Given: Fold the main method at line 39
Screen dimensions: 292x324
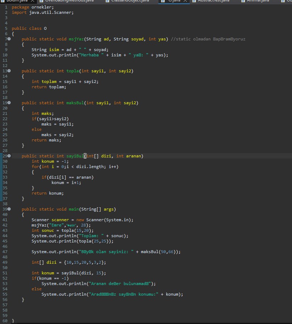Looking at the screenshot, I should [9, 209].
